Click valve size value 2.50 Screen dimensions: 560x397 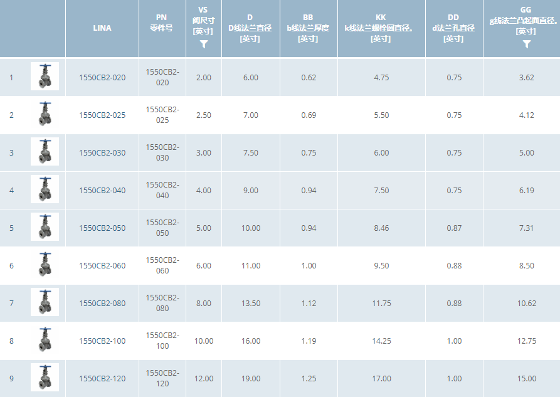(x=204, y=115)
